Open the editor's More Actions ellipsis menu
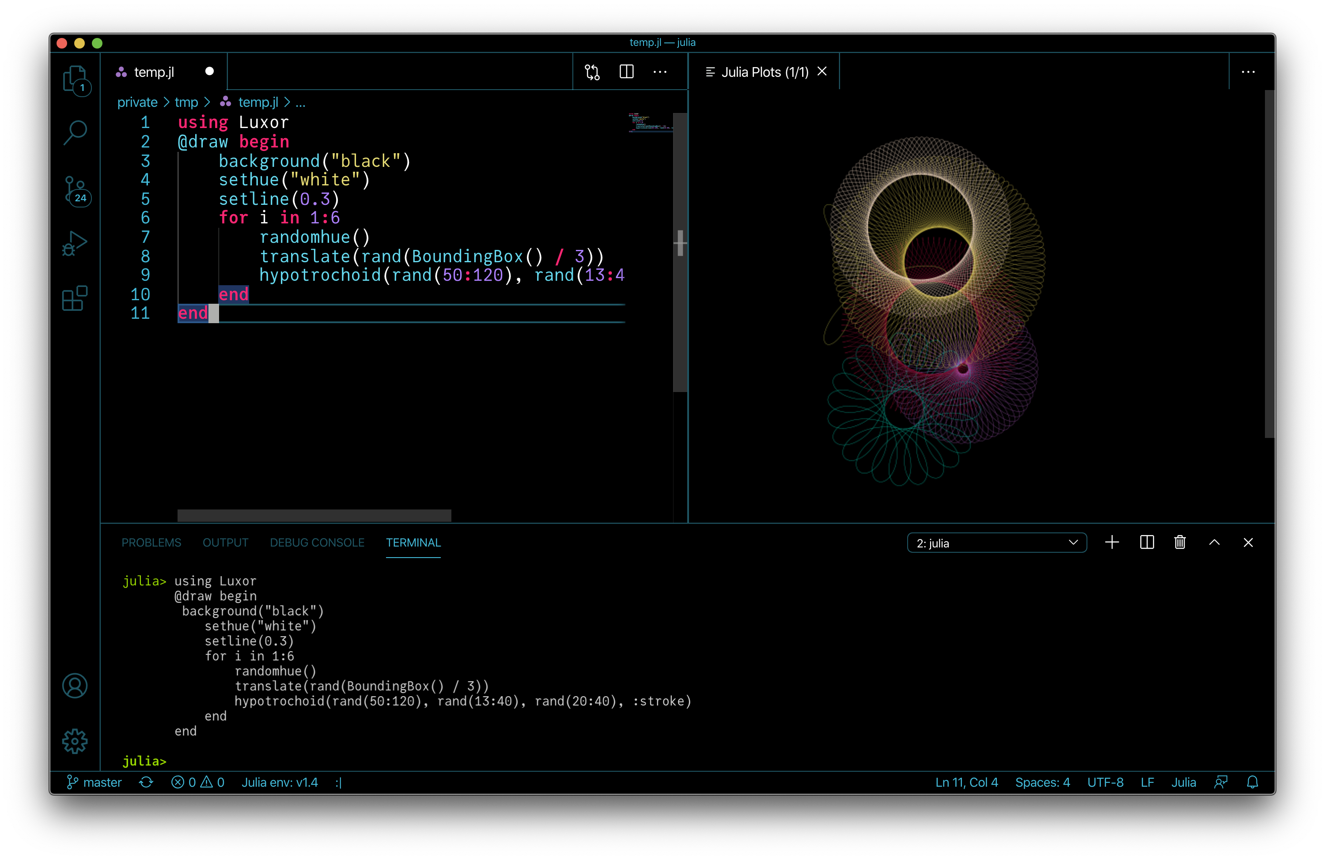This screenshot has width=1325, height=860. (x=660, y=72)
